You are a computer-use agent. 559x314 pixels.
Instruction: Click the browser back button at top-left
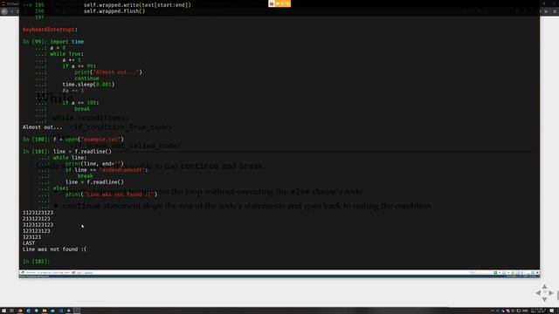tap(4, 11)
